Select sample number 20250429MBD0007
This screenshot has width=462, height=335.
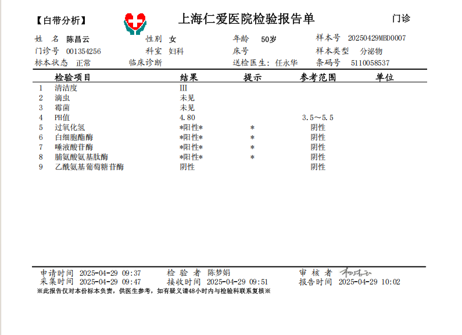coord(377,38)
